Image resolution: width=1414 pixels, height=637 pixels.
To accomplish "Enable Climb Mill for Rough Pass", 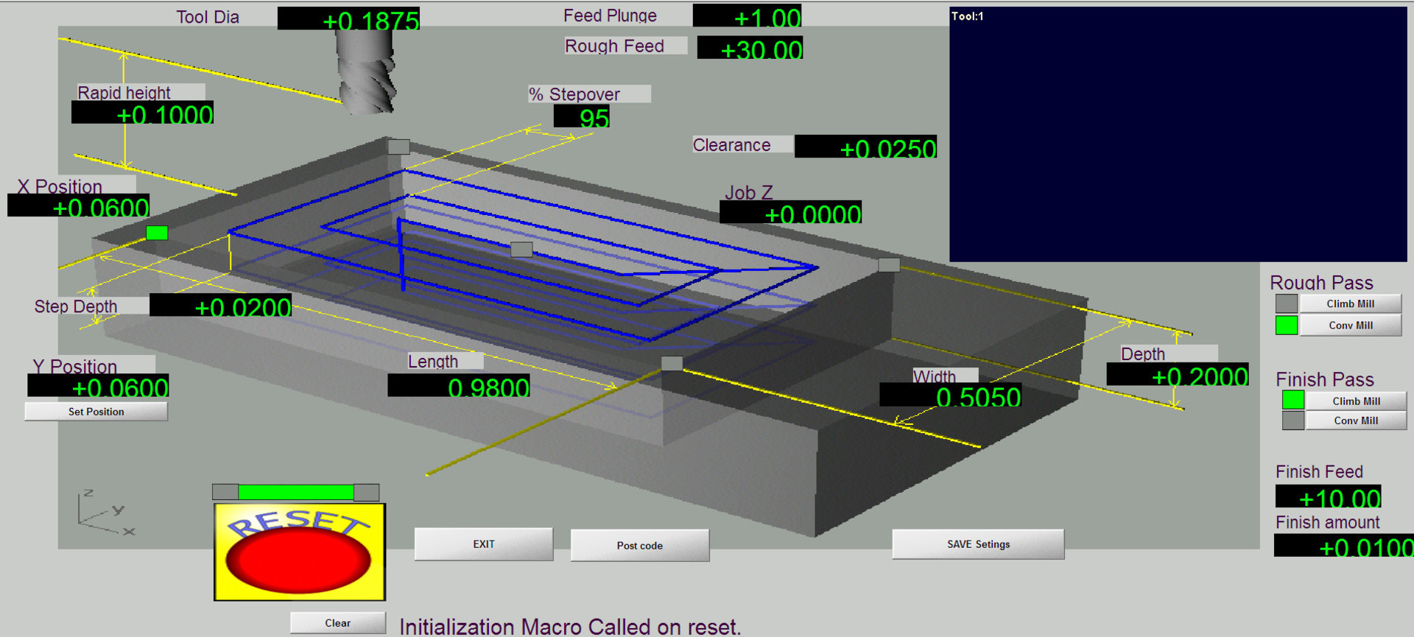I will pos(1350,303).
